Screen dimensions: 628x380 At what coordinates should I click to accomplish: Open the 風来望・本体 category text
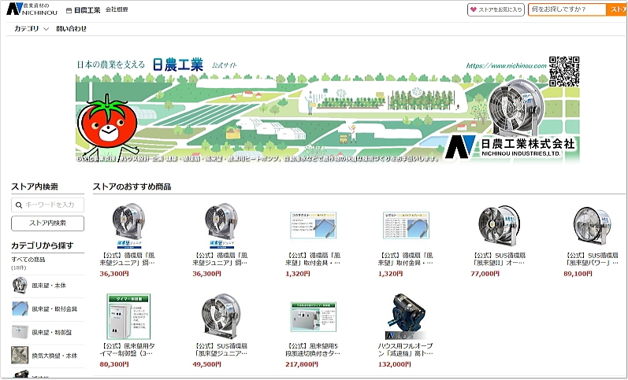[x=49, y=286]
